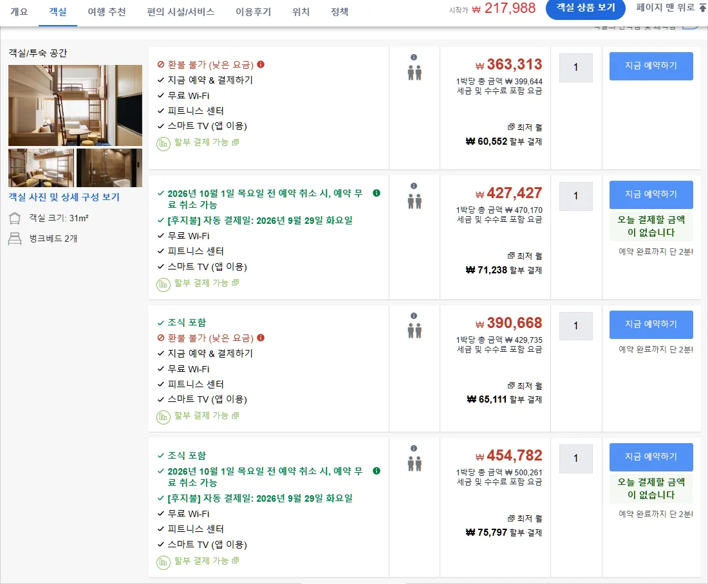Click guest occupancy icon for ₩427,427 offer
708x584 pixels.
415,201
